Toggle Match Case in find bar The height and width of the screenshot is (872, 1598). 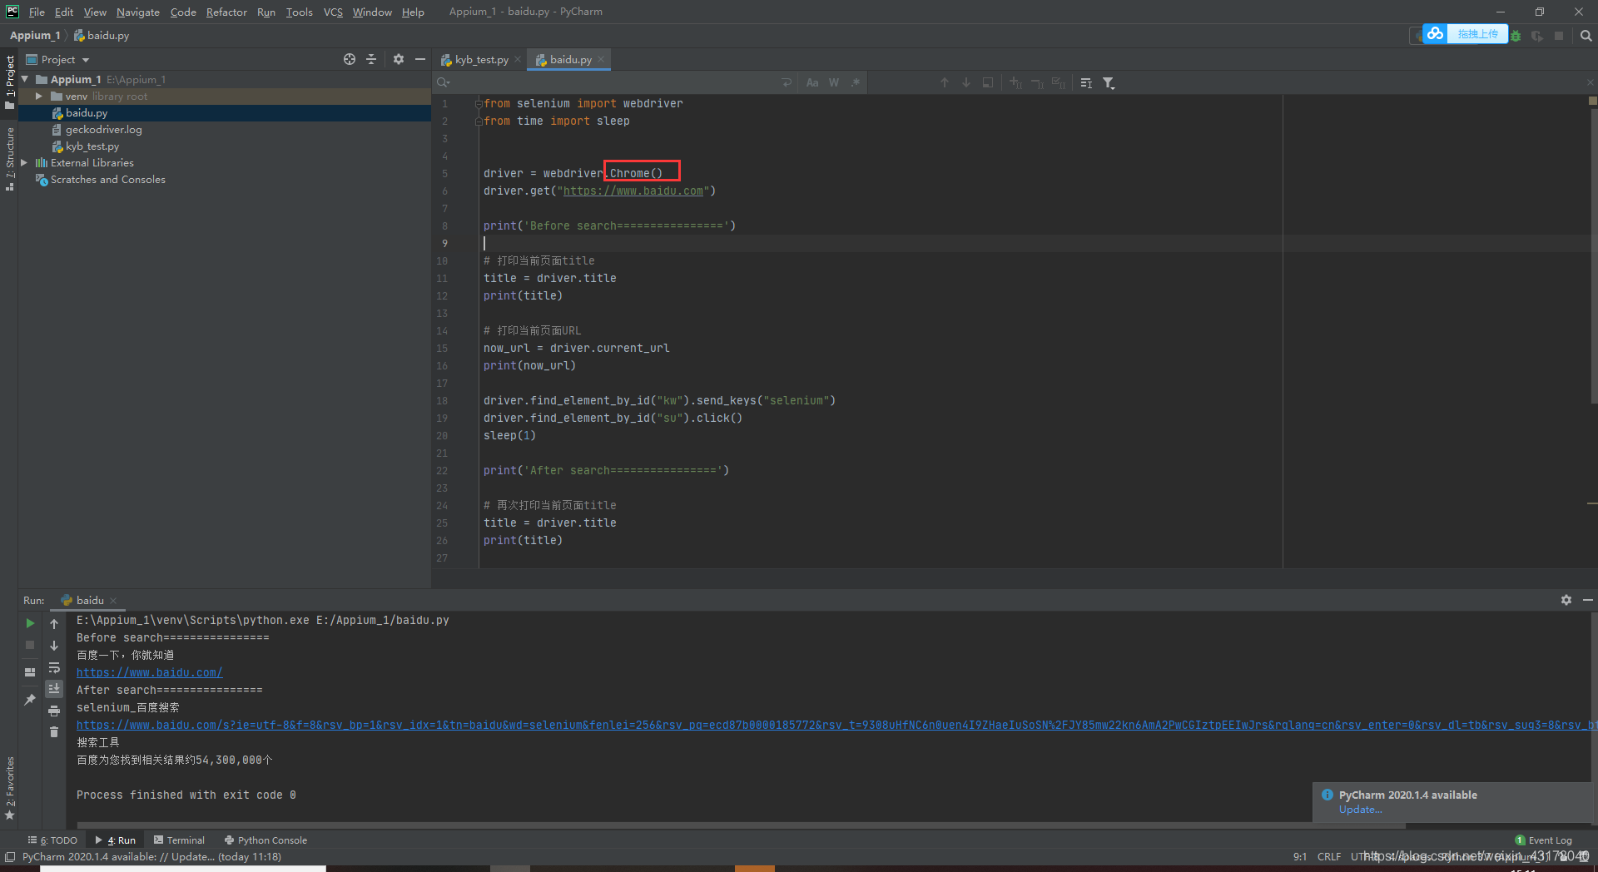812,83
